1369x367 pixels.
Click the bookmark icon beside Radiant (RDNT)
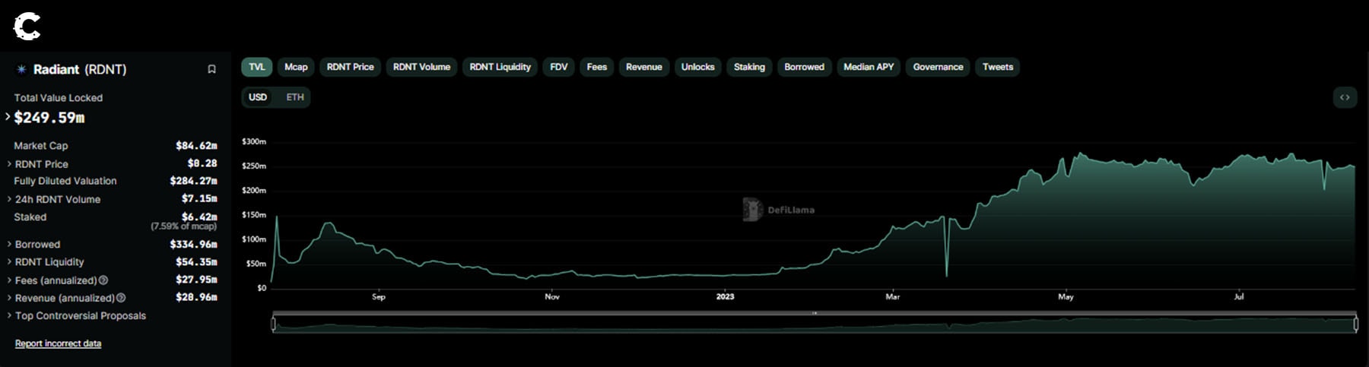[211, 69]
